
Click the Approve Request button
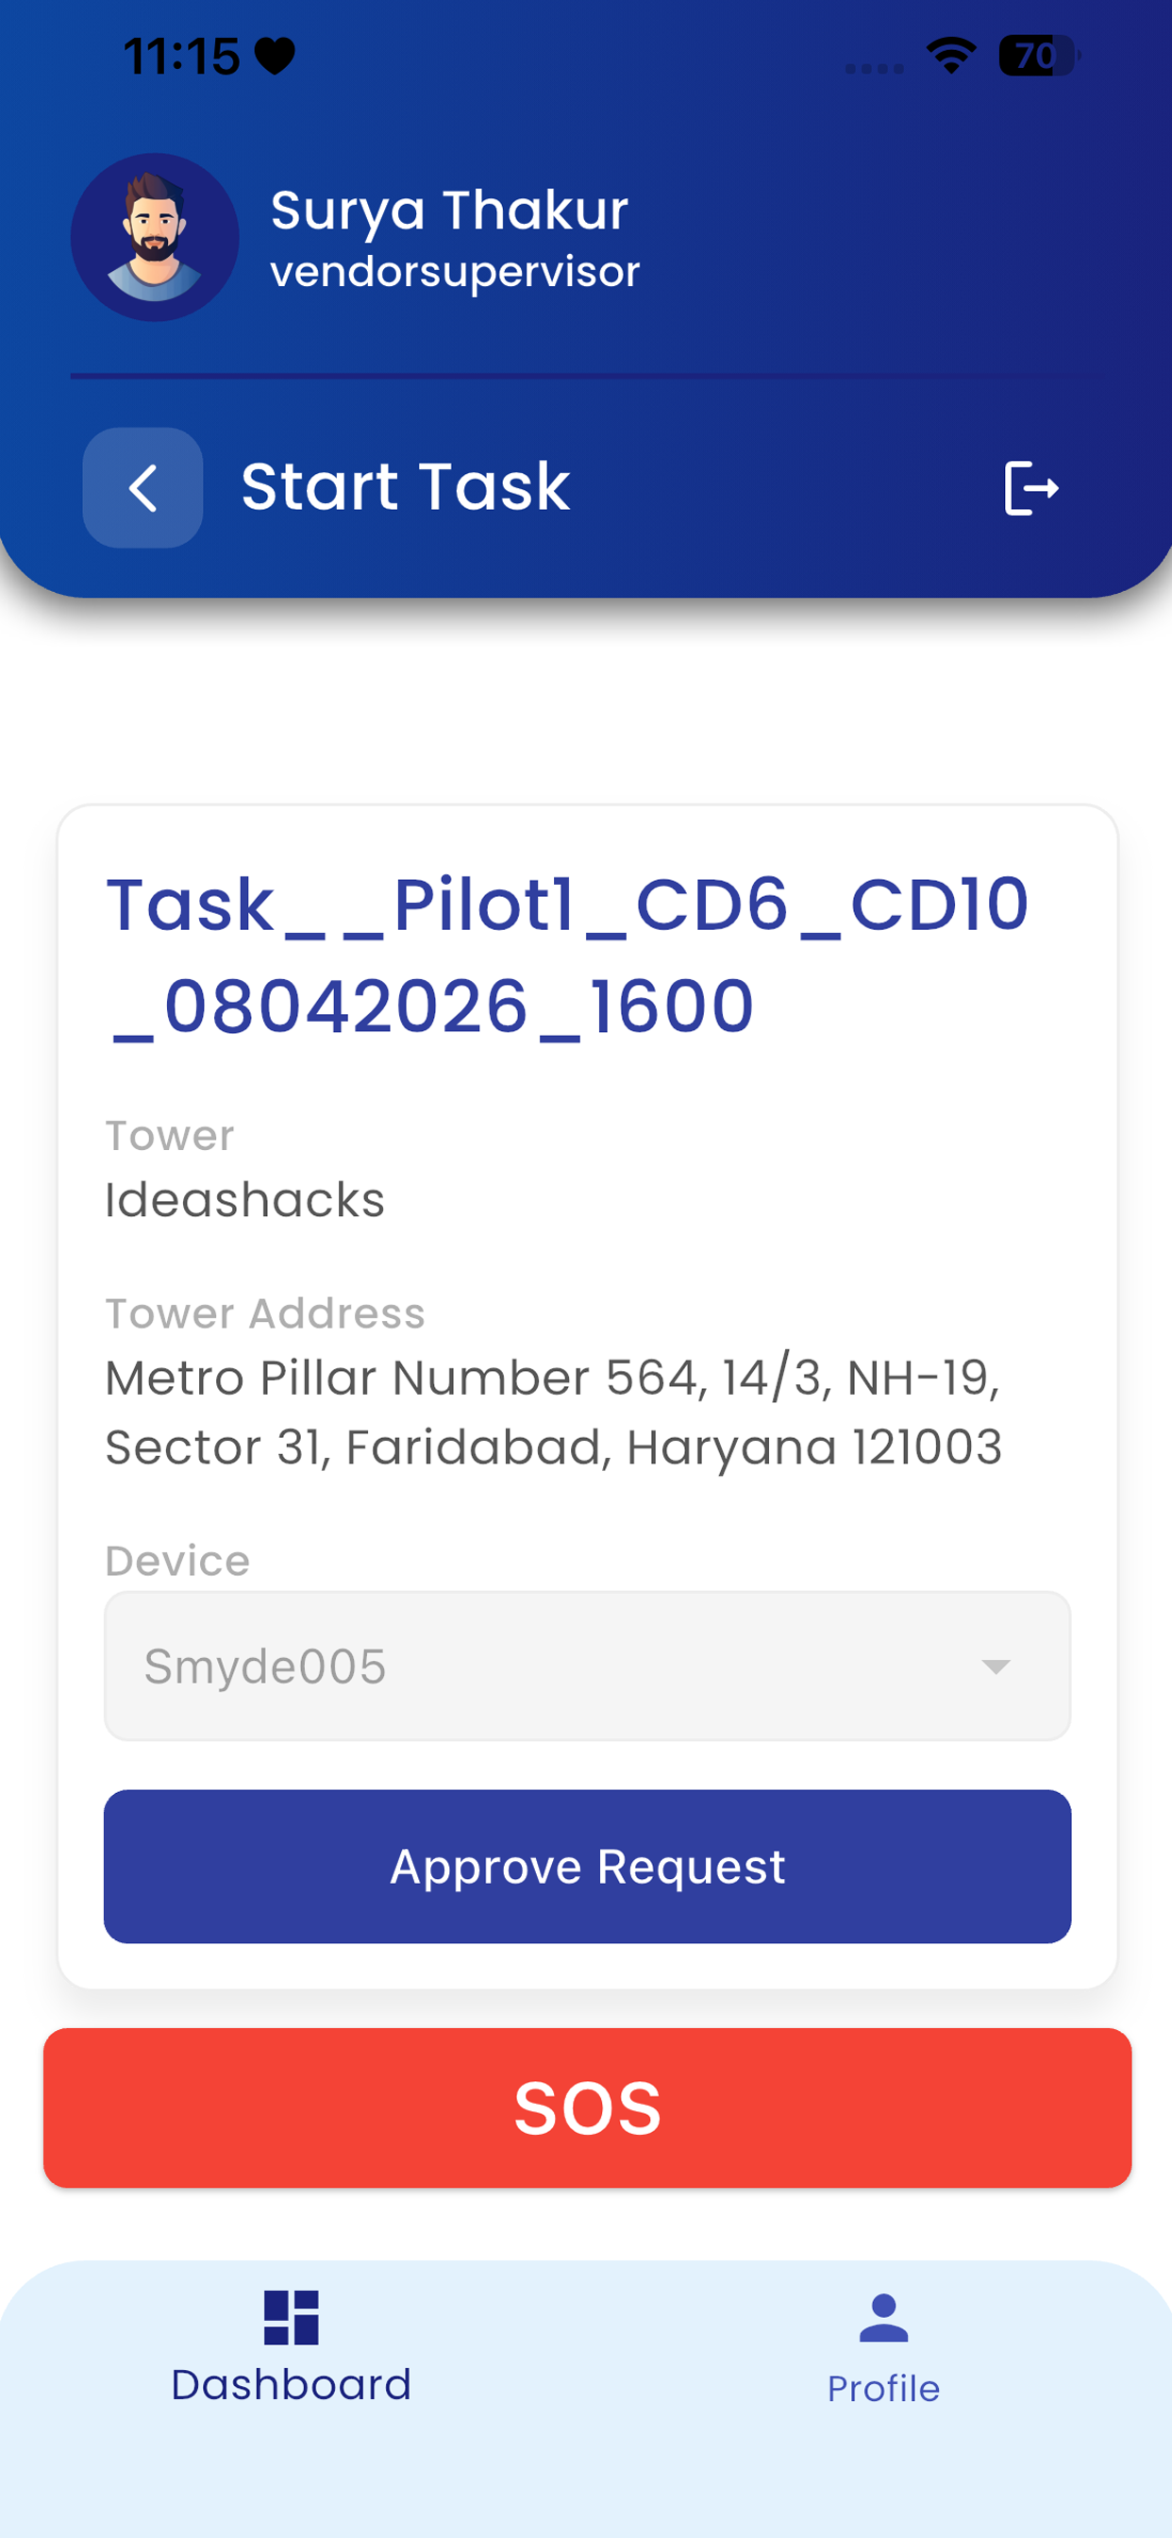[x=587, y=1866]
